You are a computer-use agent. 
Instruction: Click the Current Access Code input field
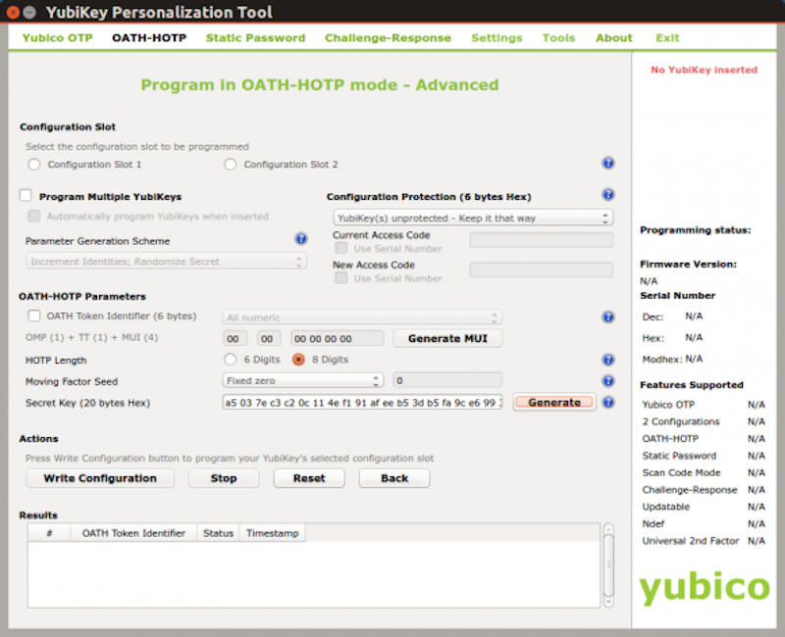(x=542, y=240)
